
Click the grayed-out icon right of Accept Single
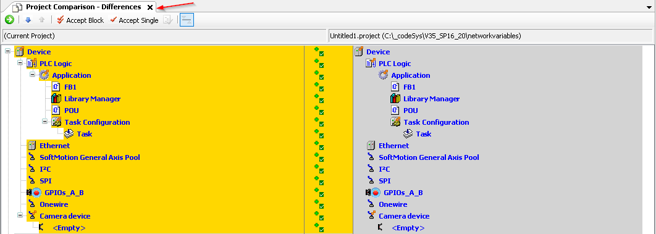pyautogui.click(x=168, y=20)
